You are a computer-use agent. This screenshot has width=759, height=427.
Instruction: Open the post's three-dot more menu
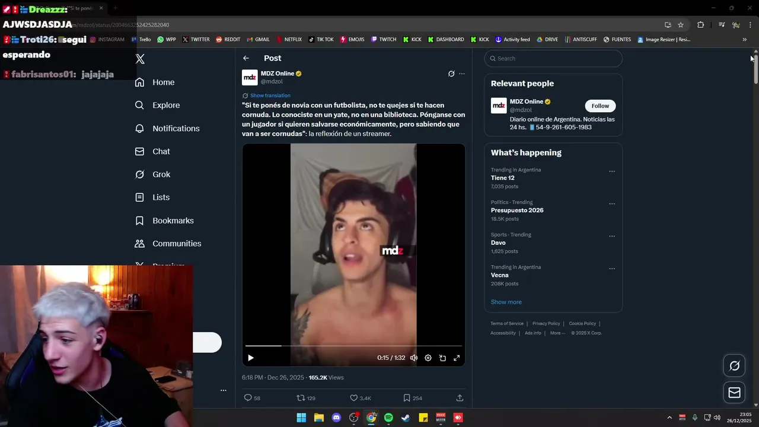tap(462, 74)
